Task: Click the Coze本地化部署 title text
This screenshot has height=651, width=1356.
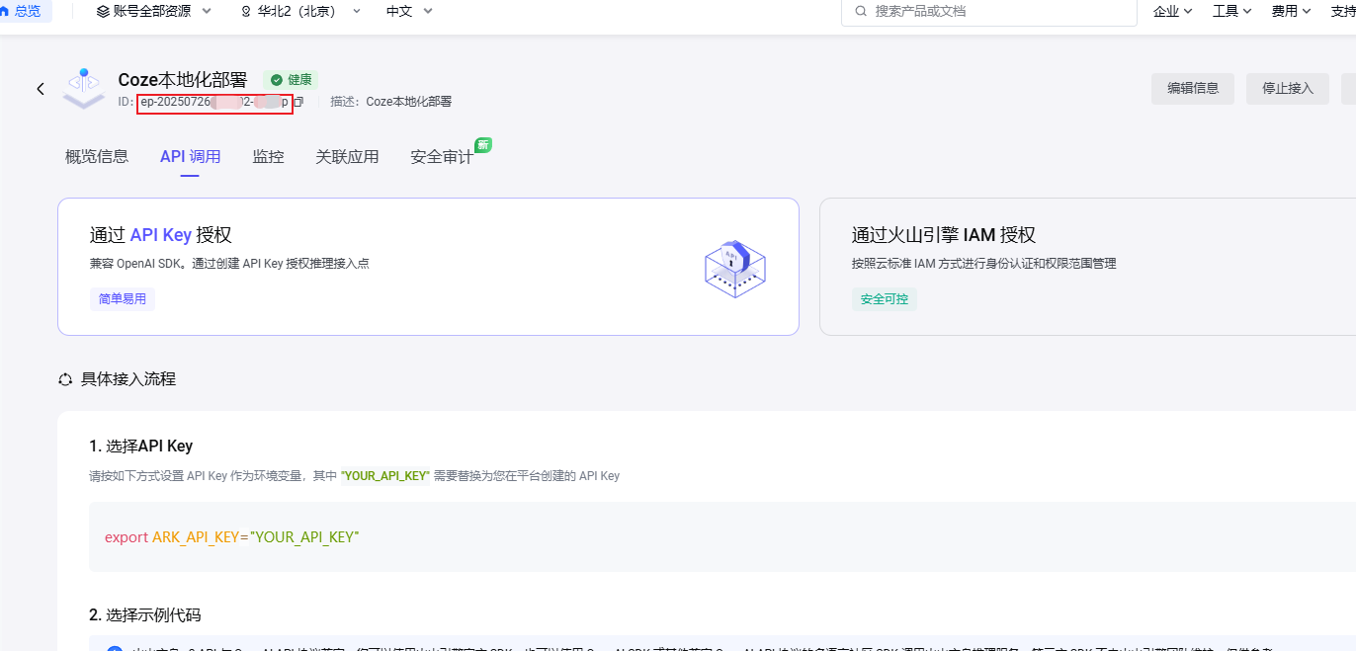Action: [x=185, y=79]
